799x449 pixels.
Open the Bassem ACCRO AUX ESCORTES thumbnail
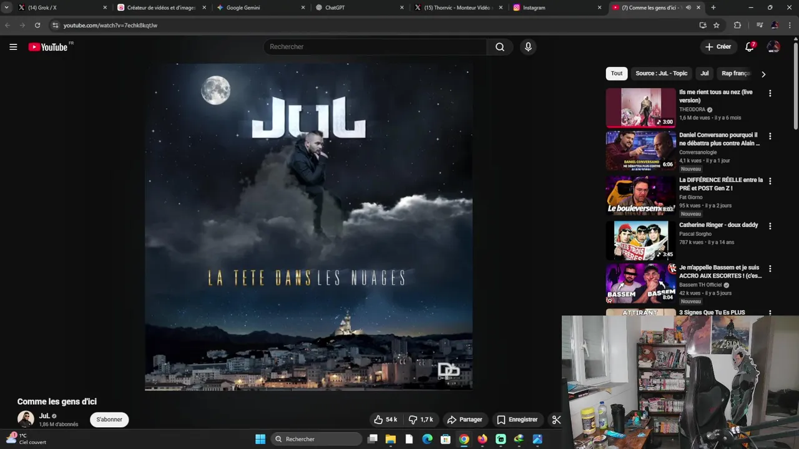640,283
